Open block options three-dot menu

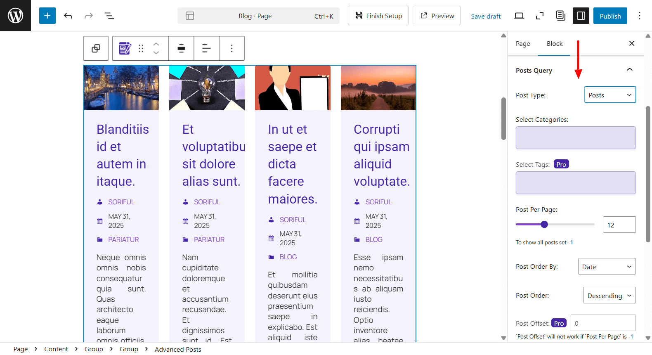[x=232, y=48]
